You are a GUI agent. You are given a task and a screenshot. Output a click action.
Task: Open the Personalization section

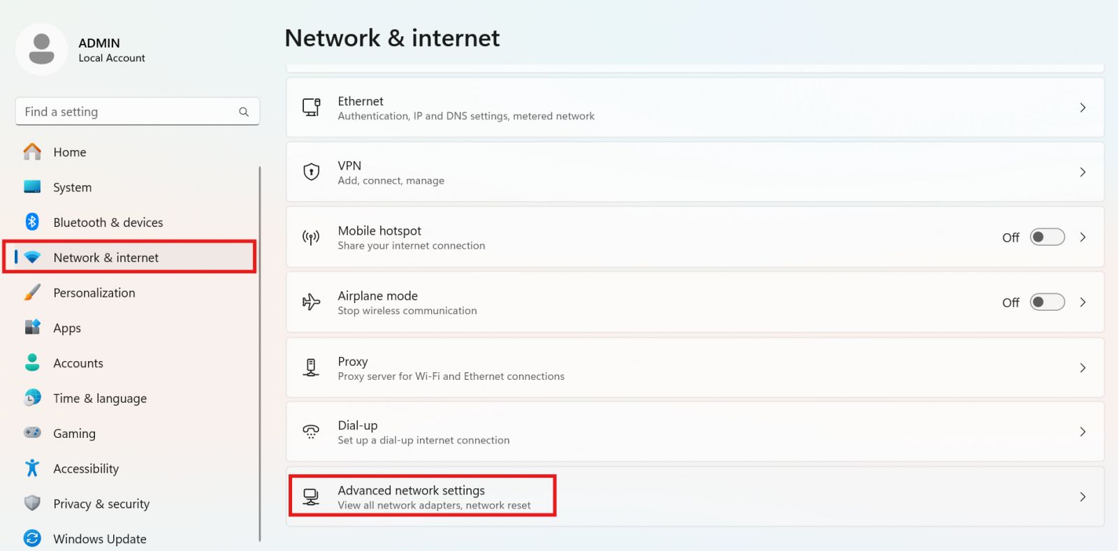94,293
